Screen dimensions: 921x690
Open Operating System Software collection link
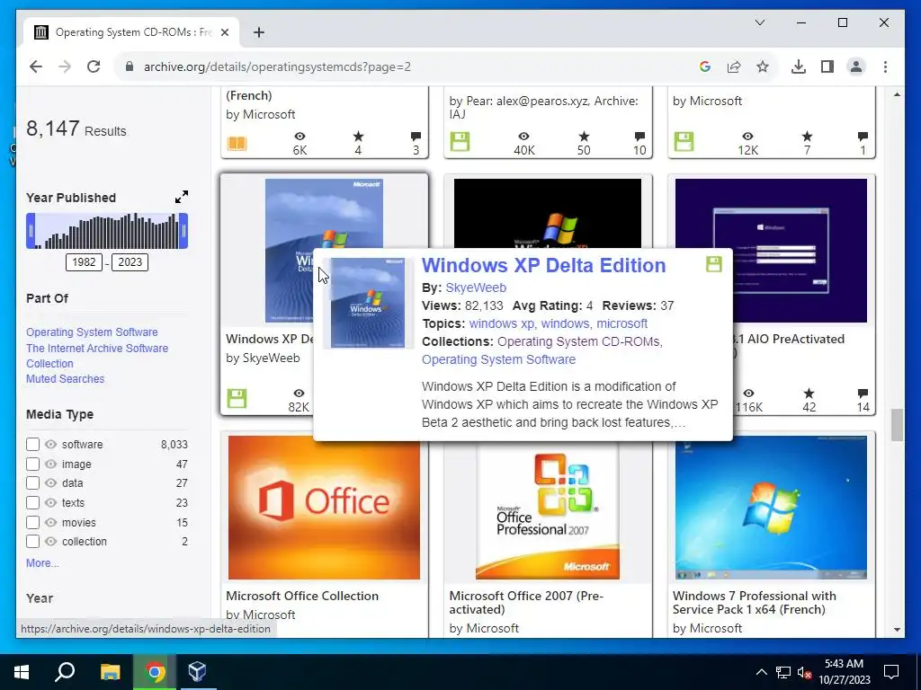pyautogui.click(x=92, y=332)
